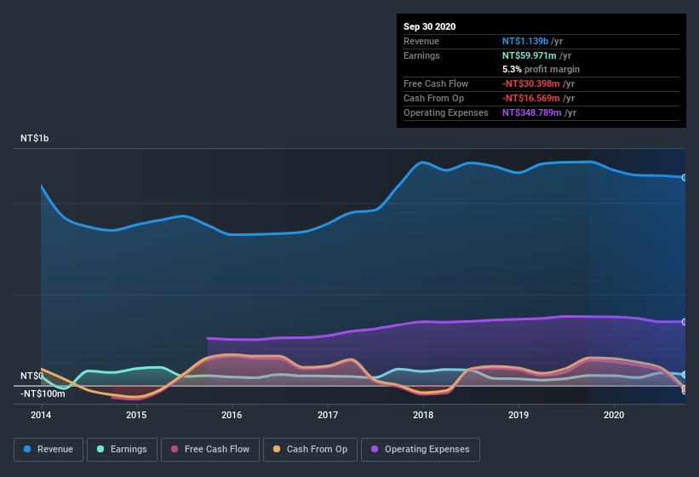Click the 2016 x-axis label
Viewport: 699px width, 477px height.
(232, 415)
